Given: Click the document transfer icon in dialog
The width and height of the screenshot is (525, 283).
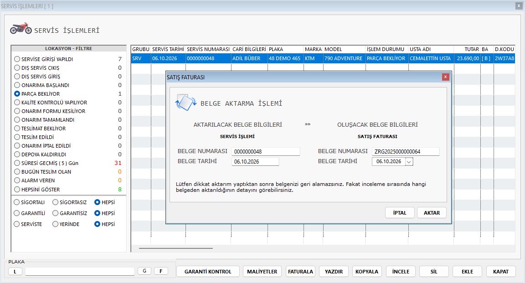Looking at the screenshot, I should pos(185,103).
